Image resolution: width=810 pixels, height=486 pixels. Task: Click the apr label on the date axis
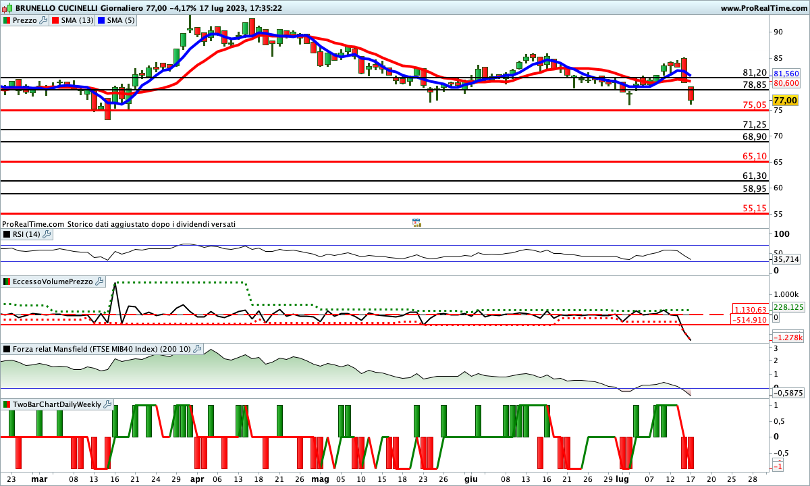pos(197,479)
